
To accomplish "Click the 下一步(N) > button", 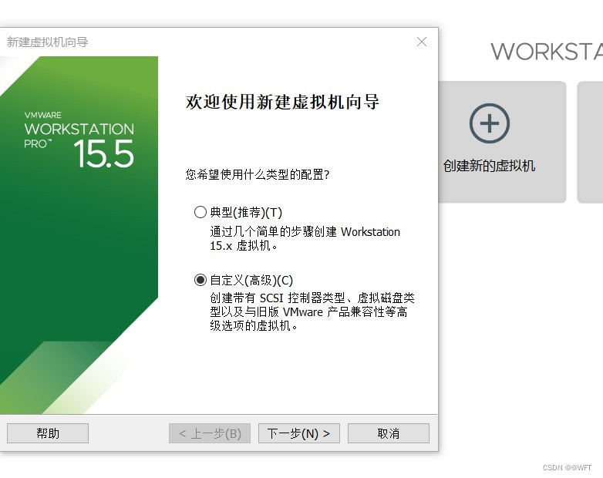I will click(x=299, y=433).
